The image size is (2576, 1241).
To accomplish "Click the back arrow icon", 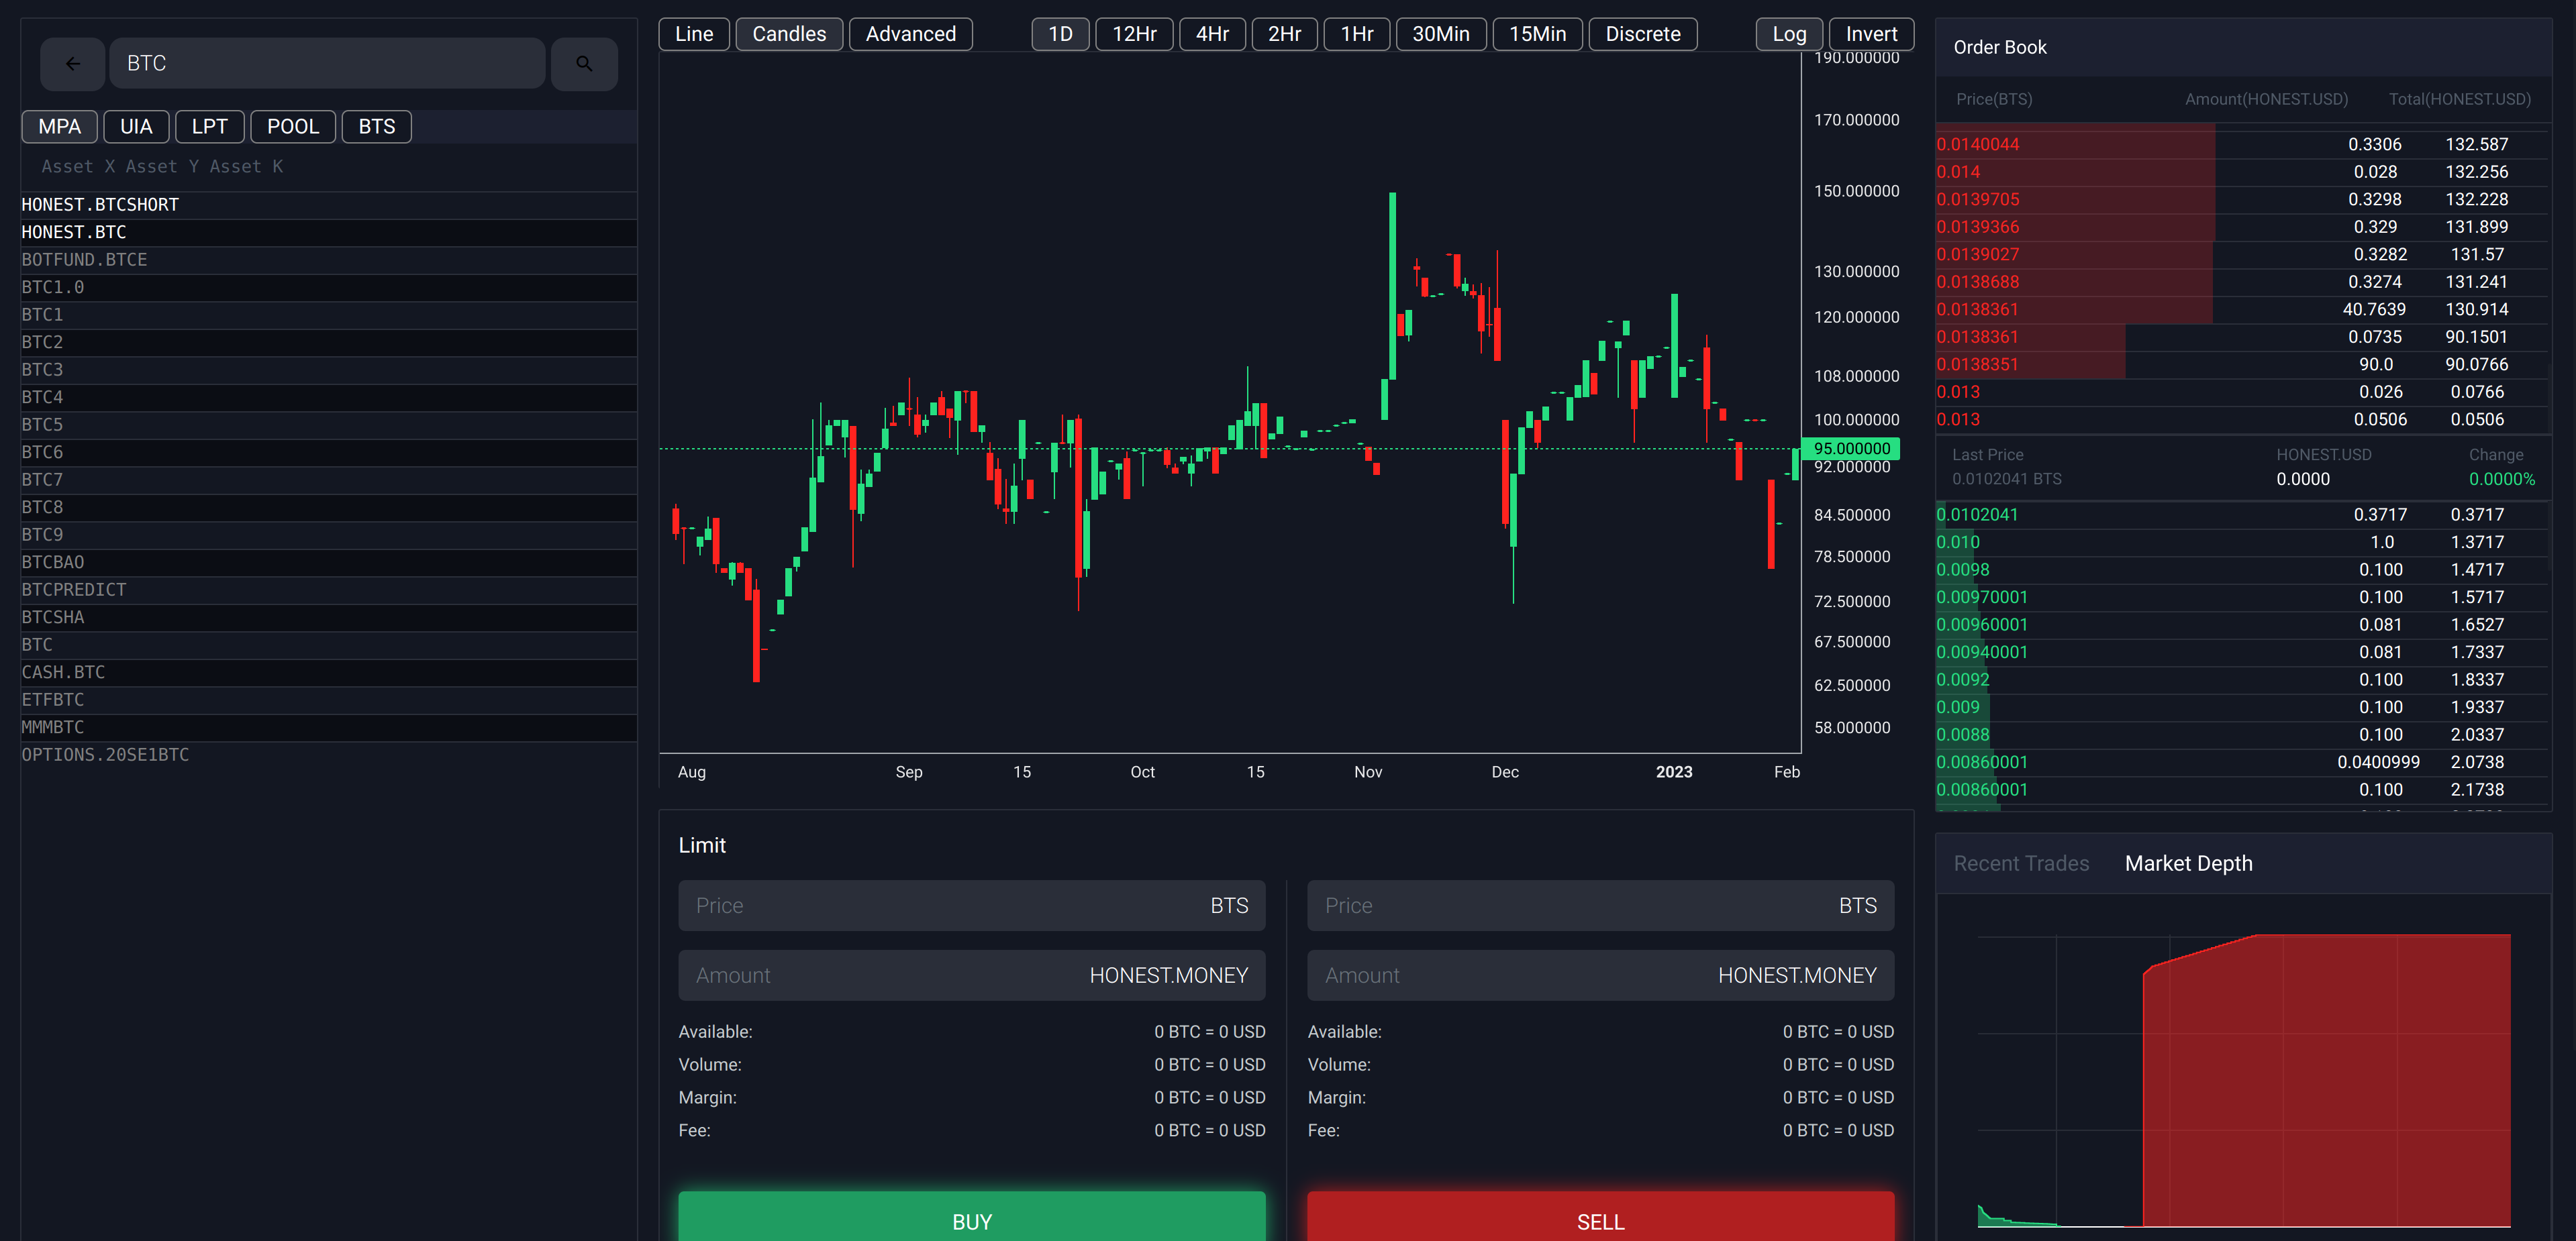I will 72,64.
